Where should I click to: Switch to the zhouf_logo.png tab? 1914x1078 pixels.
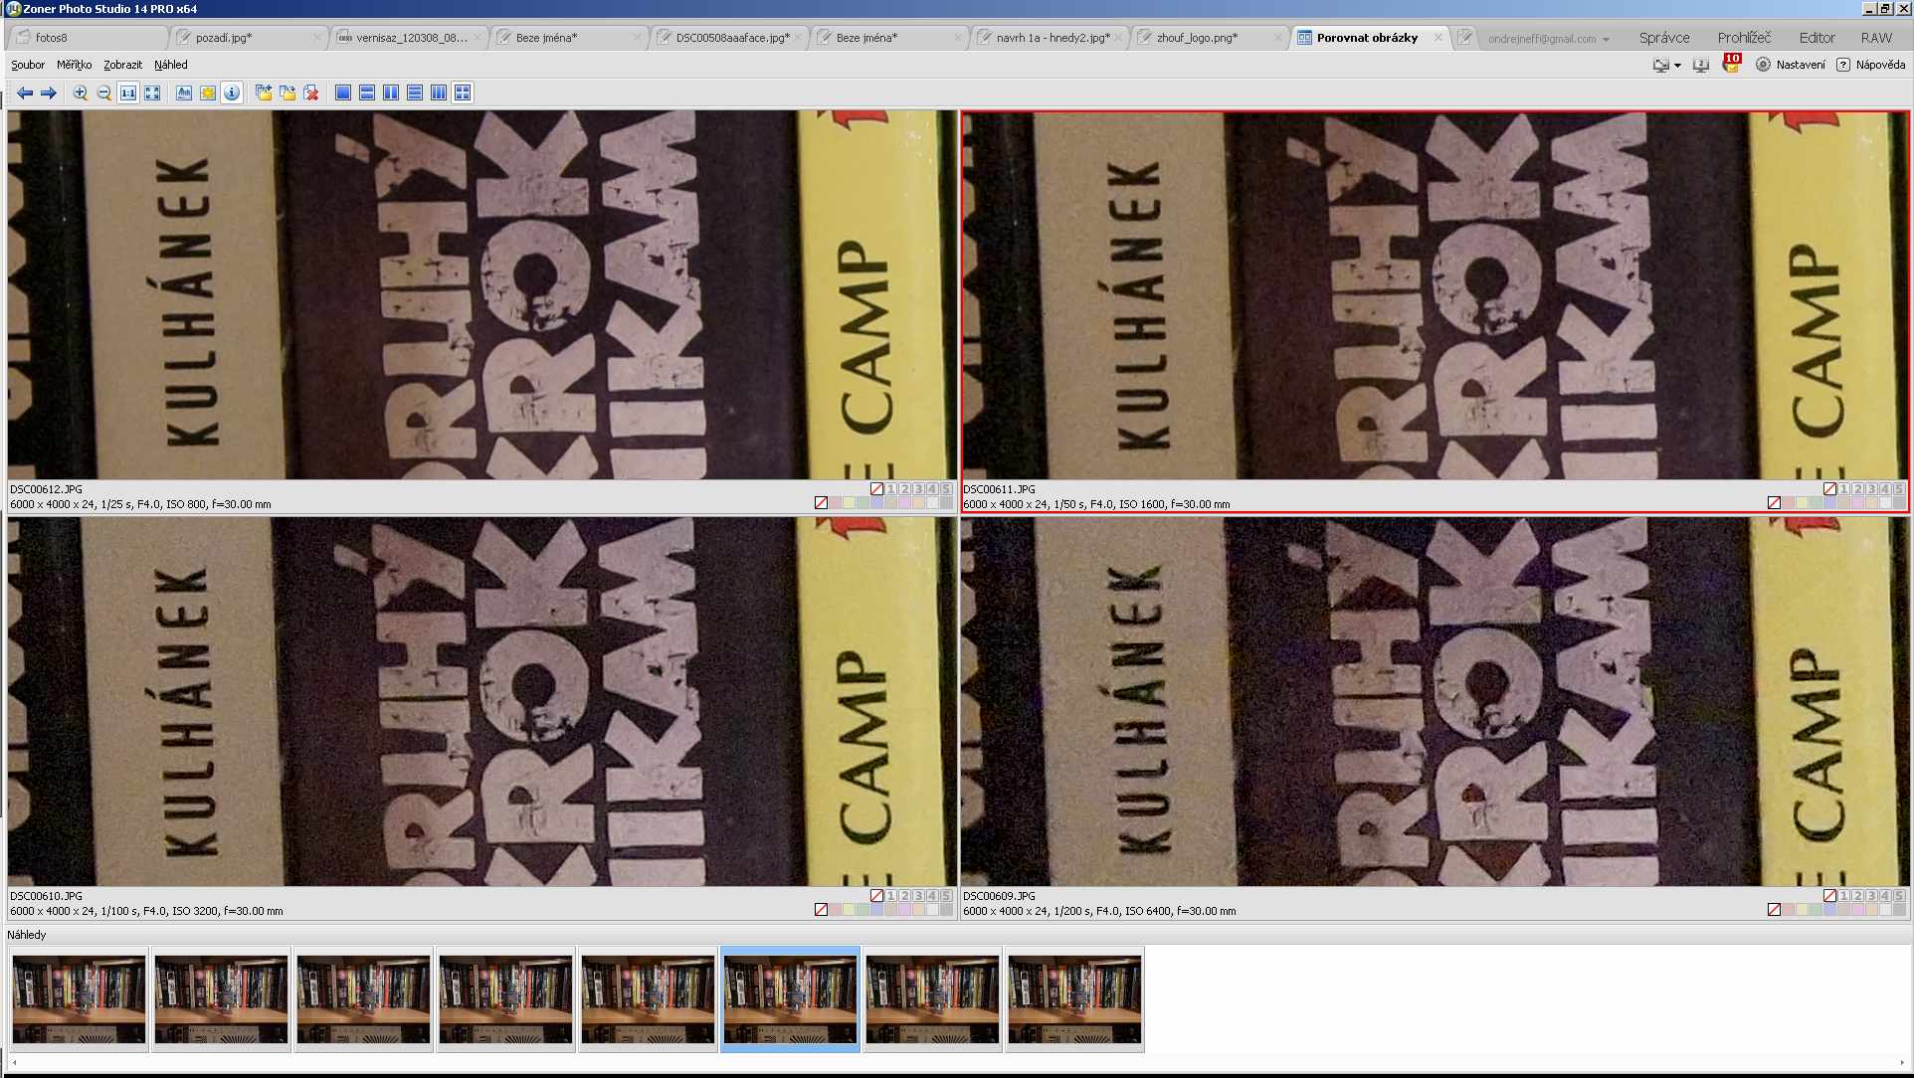click(1197, 38)
